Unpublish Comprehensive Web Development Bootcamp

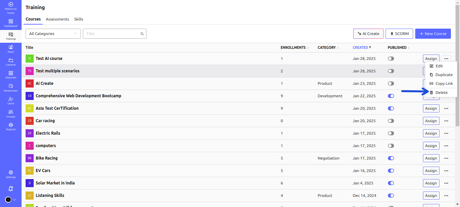(x=391, y=96)
